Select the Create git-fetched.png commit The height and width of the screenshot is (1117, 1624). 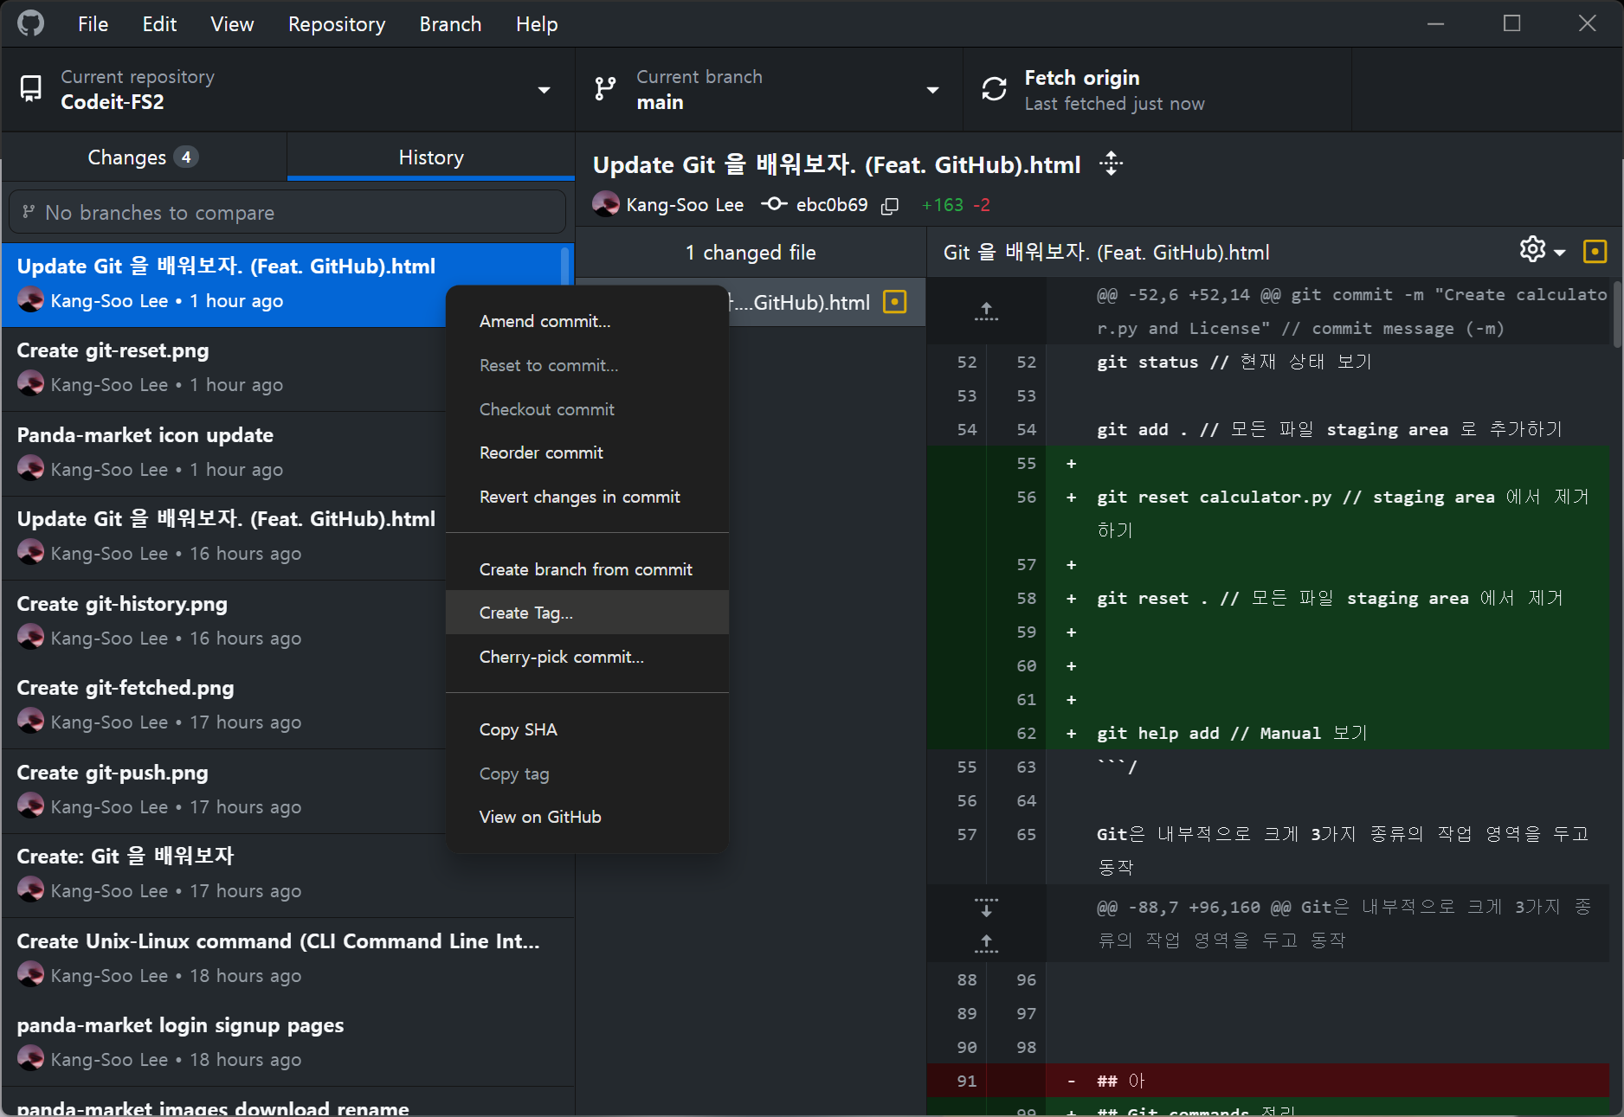(x=223, y=705)
